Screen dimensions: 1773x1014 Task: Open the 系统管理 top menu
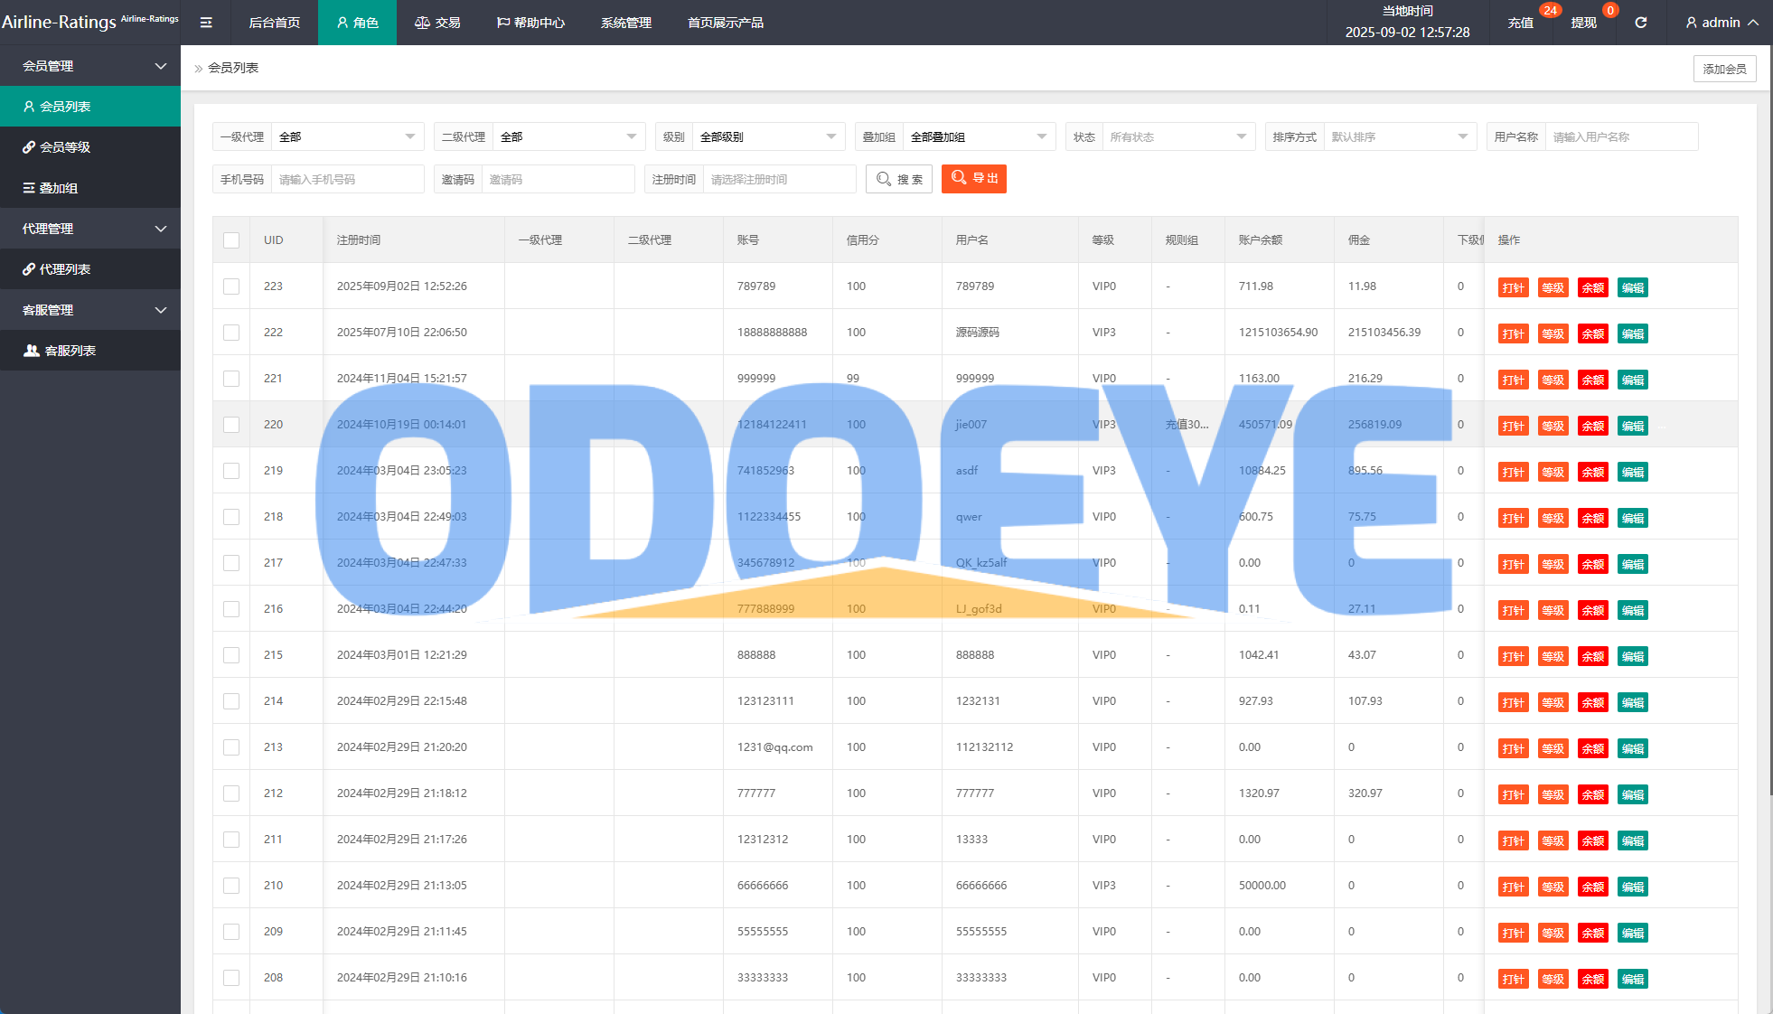tap(625, 23)
